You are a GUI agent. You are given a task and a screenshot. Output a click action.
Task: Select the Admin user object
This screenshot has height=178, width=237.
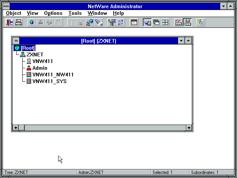[x=37, y=68]
